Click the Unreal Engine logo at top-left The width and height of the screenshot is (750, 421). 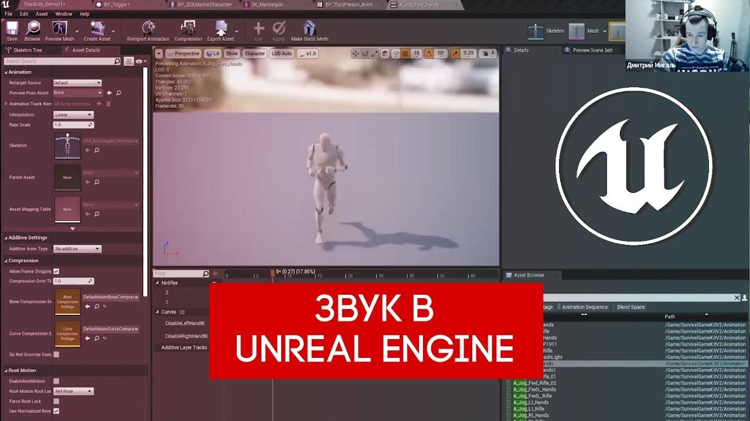pyautogui.click(x=6, y=4)
